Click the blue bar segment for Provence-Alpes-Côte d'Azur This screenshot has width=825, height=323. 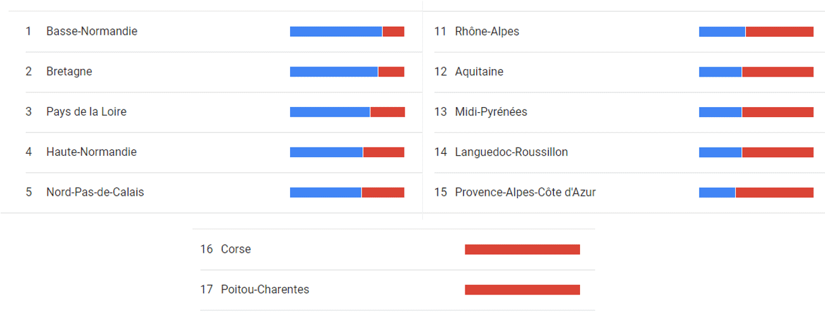717,193
